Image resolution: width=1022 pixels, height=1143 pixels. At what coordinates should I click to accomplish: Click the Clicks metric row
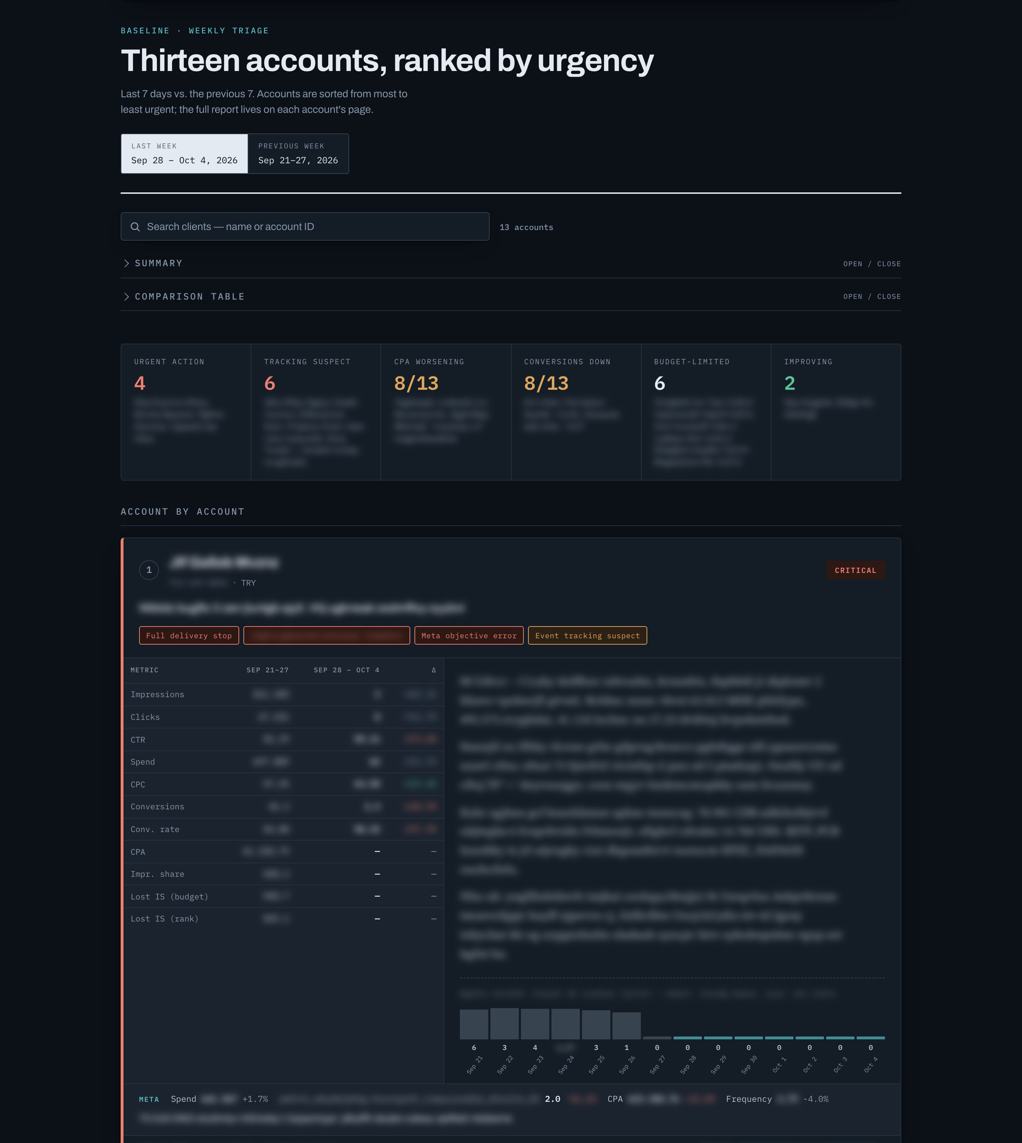(x=284, y=717)
